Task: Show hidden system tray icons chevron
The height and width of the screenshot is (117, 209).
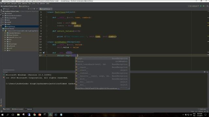Action: pyautogui.click(x=183, y=115)
